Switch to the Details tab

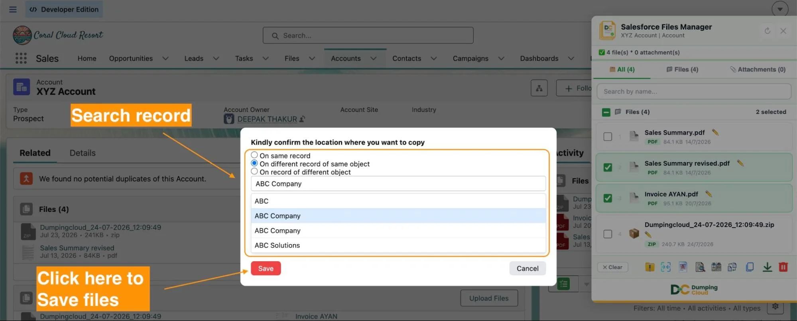tap(83, 153)
